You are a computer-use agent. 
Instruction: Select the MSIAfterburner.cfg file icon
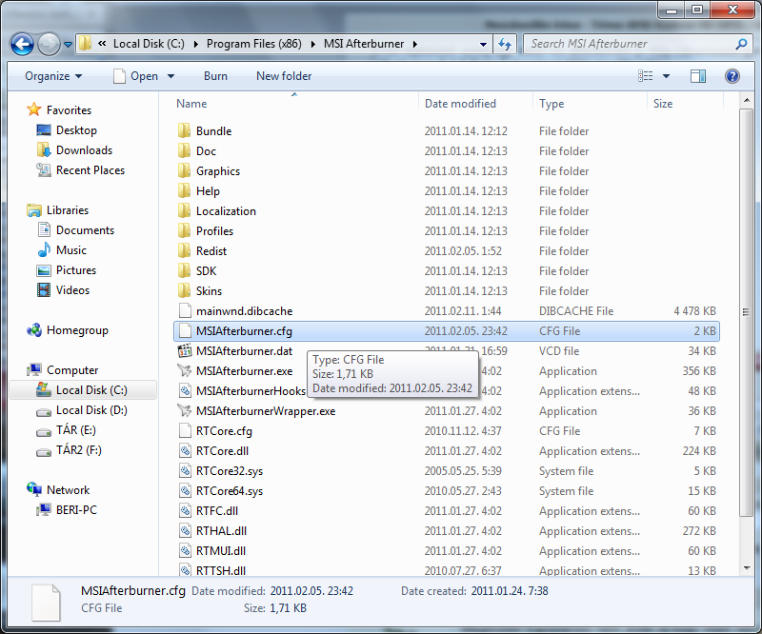pyautogui.click(x=184, y=331)
